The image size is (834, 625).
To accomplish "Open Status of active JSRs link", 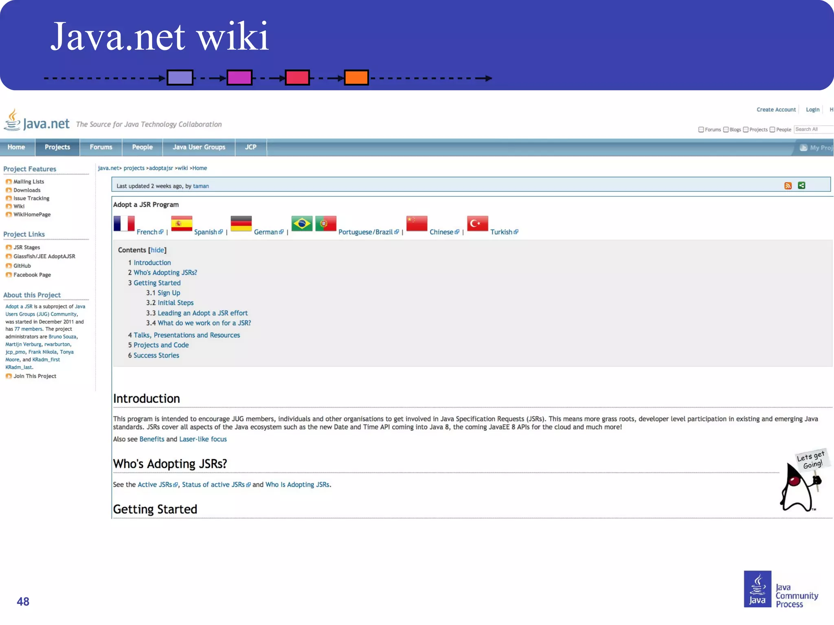I will coord(213,485).
